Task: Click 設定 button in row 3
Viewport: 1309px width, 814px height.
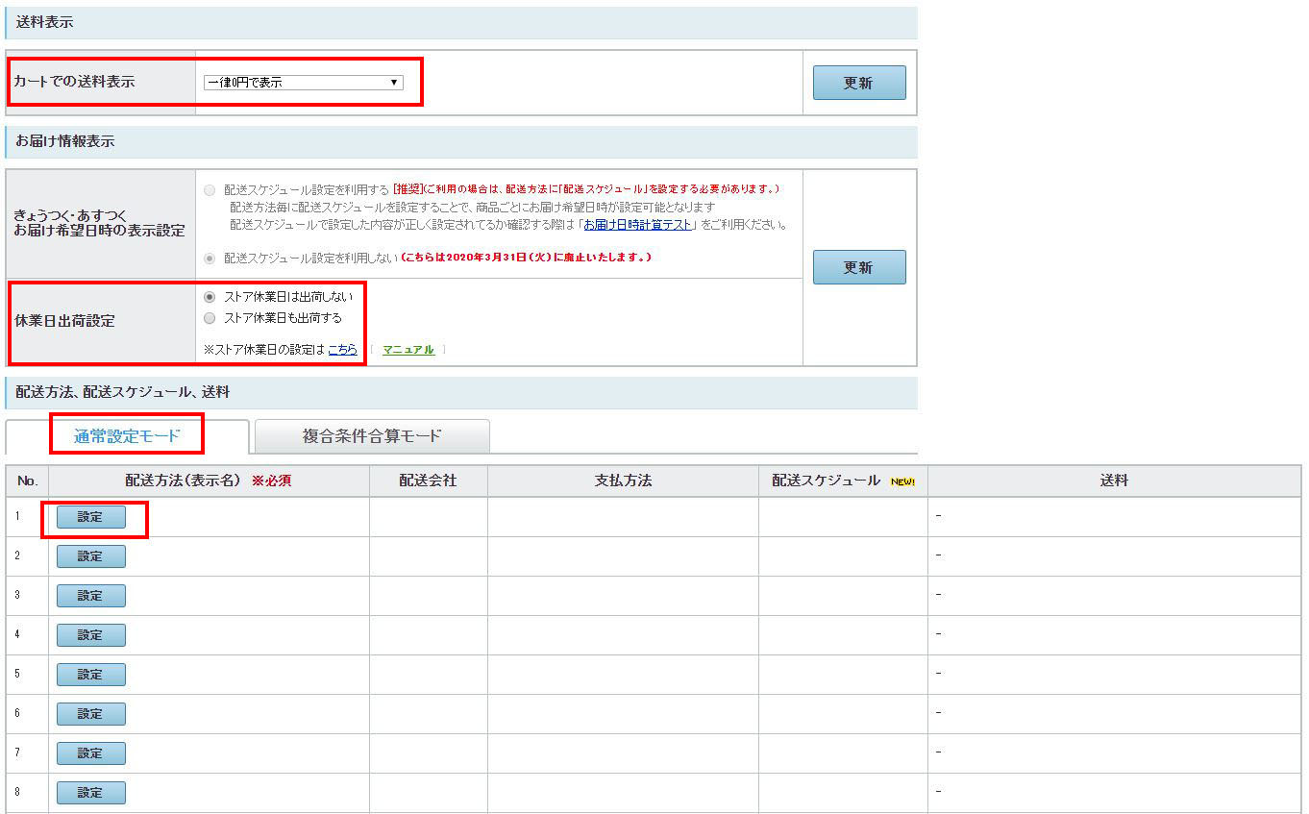Action: [x=90, y=596]
